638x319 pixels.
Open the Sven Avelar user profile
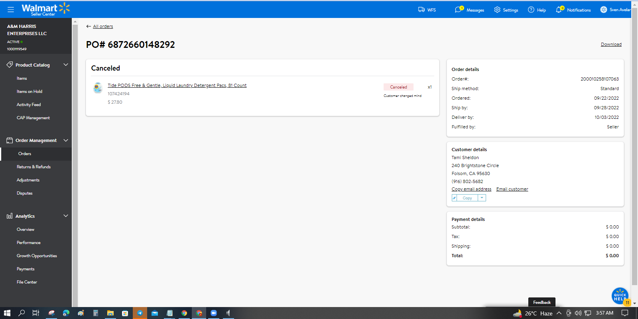(x=615, y=10)
